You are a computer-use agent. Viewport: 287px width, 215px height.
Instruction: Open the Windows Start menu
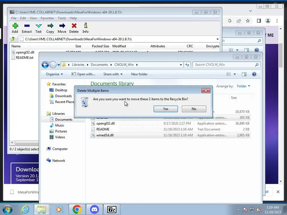coord(8,209)
